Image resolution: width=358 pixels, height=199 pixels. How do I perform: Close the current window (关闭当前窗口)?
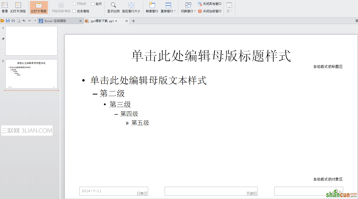[x=209, y=11]
